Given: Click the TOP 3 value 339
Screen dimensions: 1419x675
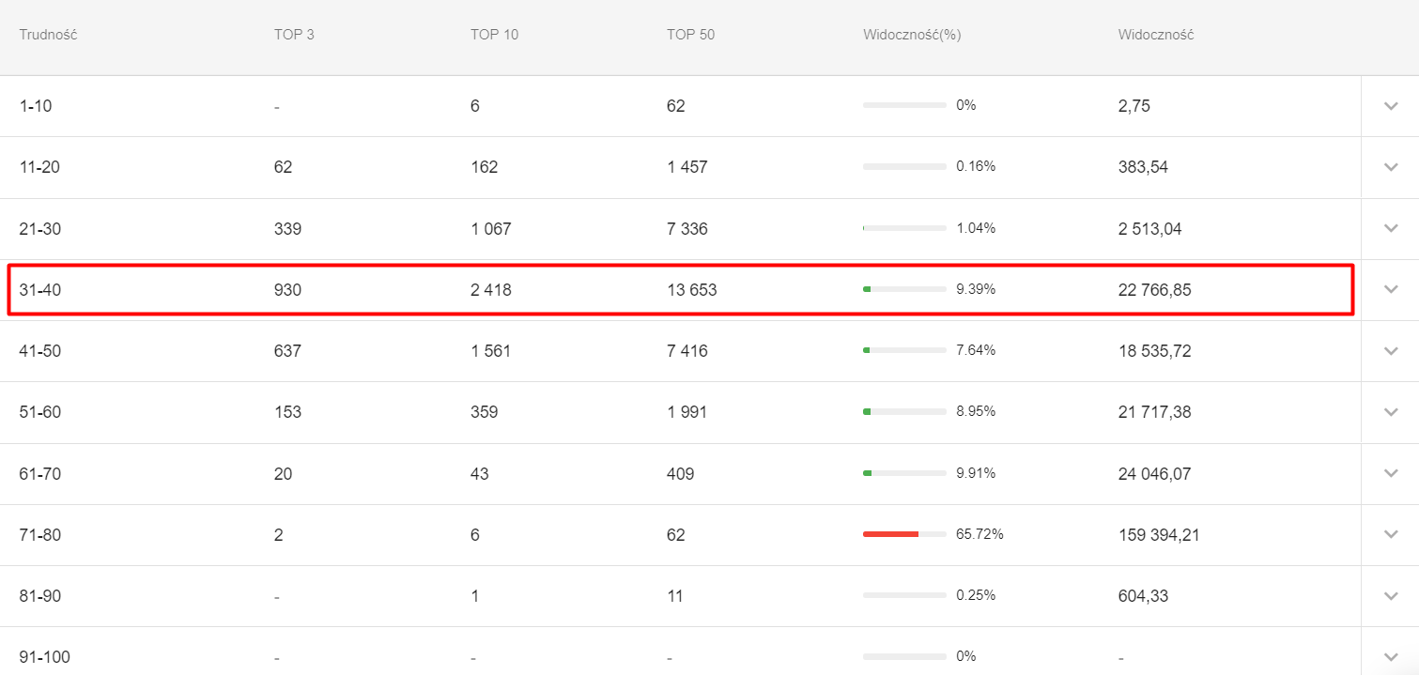Looking at the screenshot, I should (287, 228).
